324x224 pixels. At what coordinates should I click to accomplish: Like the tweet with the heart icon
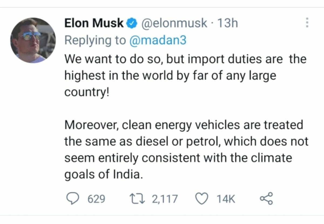(x=201, y=199)
